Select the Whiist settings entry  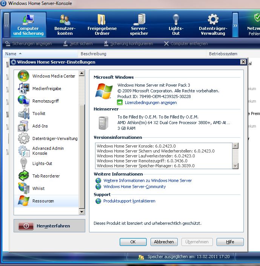pos(38,188)
